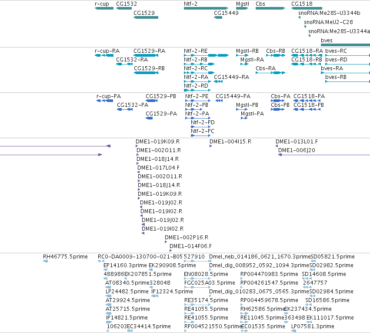Click the Cbs gene label

(x=260, y=4)
